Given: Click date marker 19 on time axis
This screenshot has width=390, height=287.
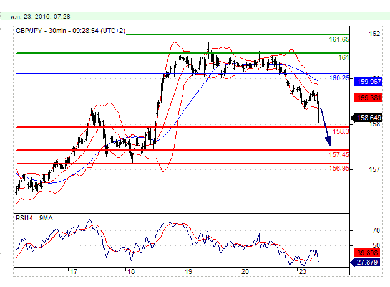Looking at the screenshot, I should (187, 272).
